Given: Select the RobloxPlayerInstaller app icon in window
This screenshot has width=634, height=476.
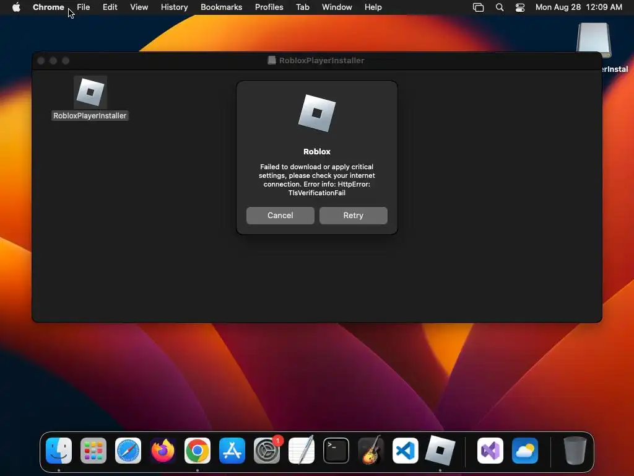Looking at the screenshot, I should tap(90, 92).
